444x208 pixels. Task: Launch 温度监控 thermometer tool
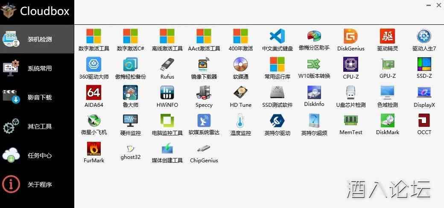240,120
